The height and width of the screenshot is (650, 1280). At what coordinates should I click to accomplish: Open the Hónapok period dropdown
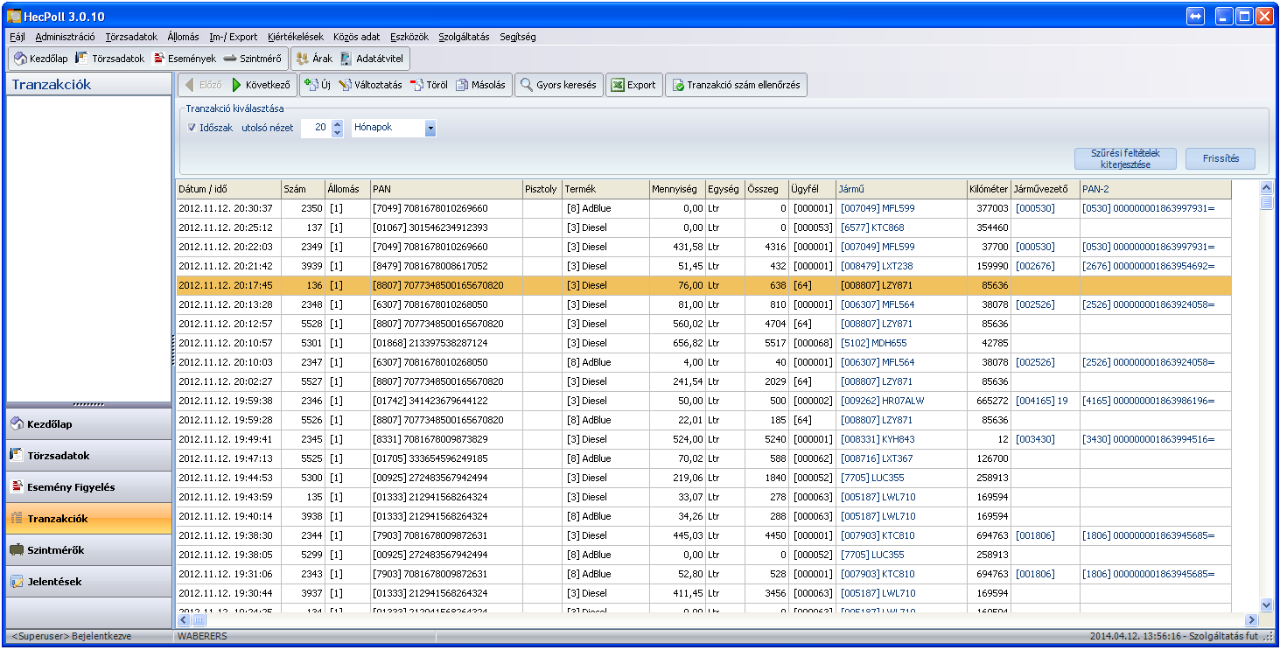tap(430, 129)
